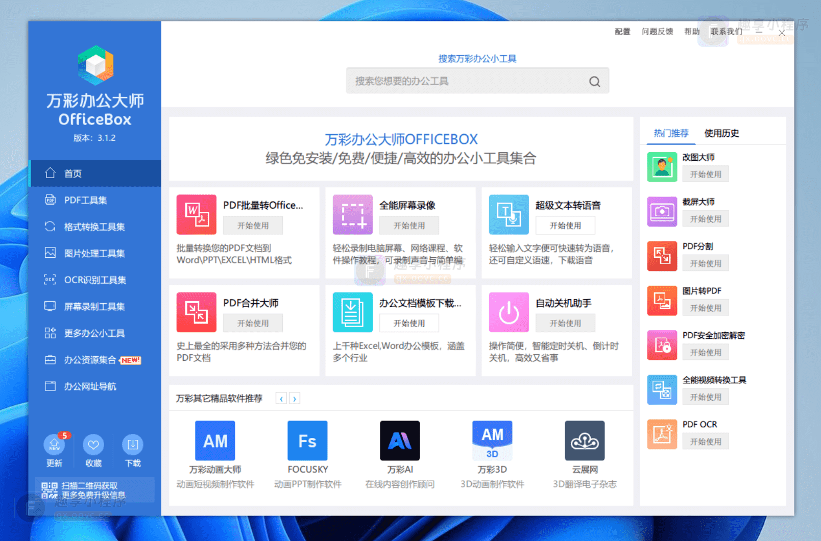This screenshot has height=541, width=821.
Task: Click the 搜索万彩办公小工具 label
Action: (477, 59)
